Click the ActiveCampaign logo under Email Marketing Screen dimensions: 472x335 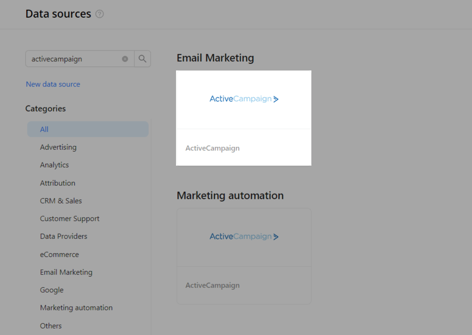click(x=243, y=98)
